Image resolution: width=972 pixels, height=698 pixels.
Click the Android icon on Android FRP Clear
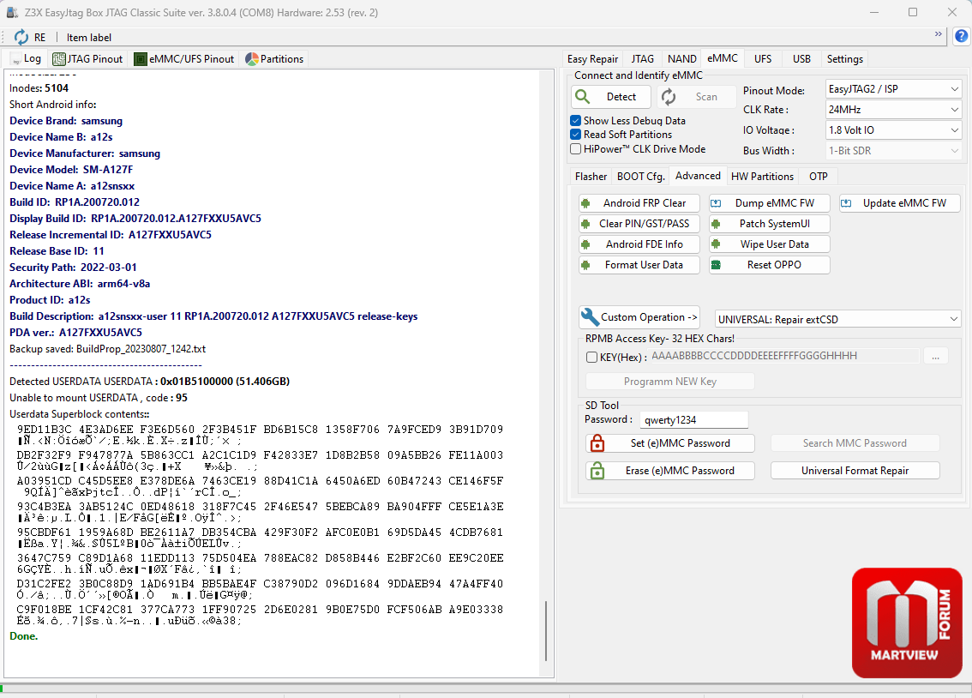[585, 203]
